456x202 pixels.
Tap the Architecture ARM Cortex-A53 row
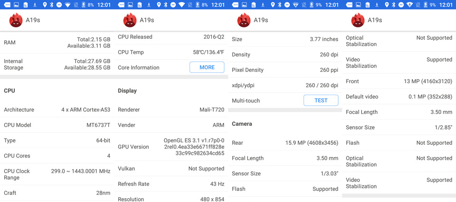click(57, 110)
